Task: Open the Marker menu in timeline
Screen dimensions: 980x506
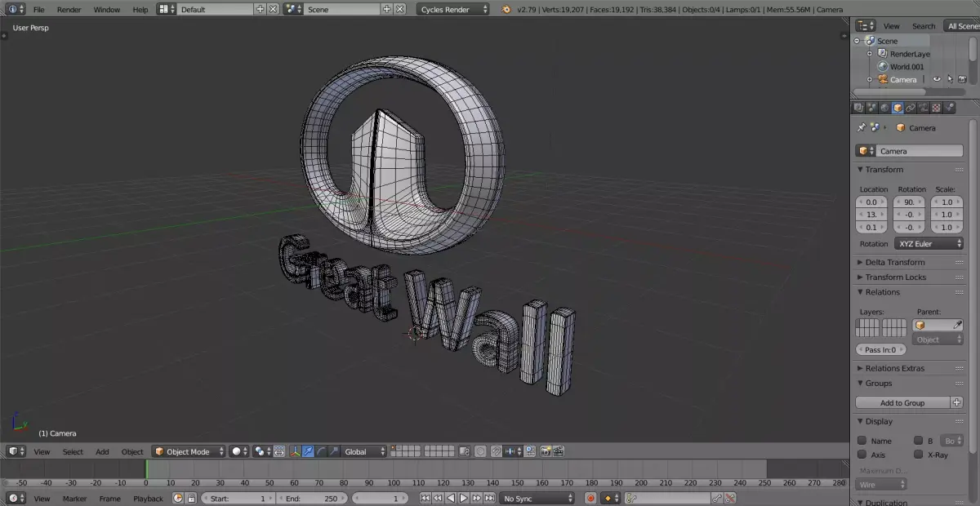Action: (x=74, y=498)
